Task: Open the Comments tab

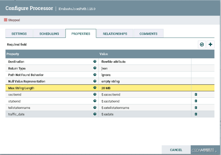Action: point(149,34)
